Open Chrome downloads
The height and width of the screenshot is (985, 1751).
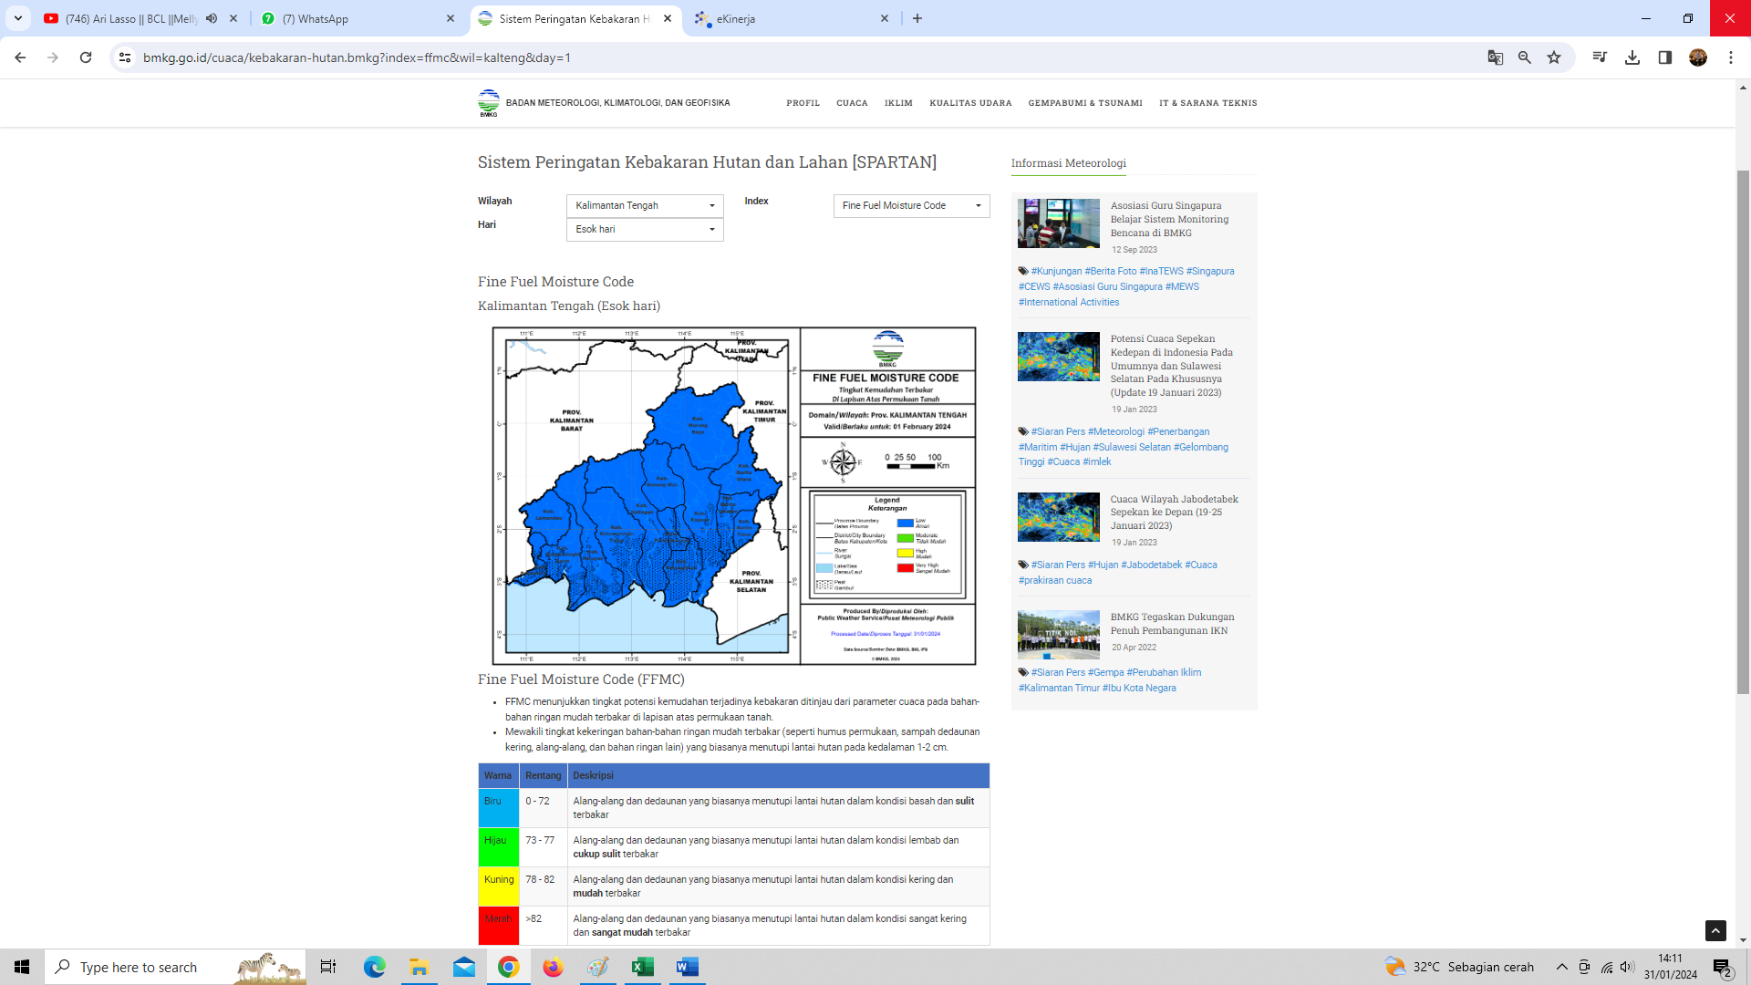pos(1632,57)
